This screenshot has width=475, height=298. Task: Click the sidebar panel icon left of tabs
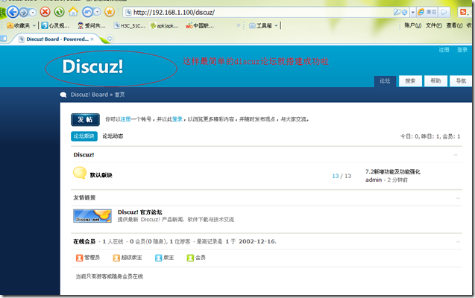coord(3,39)
